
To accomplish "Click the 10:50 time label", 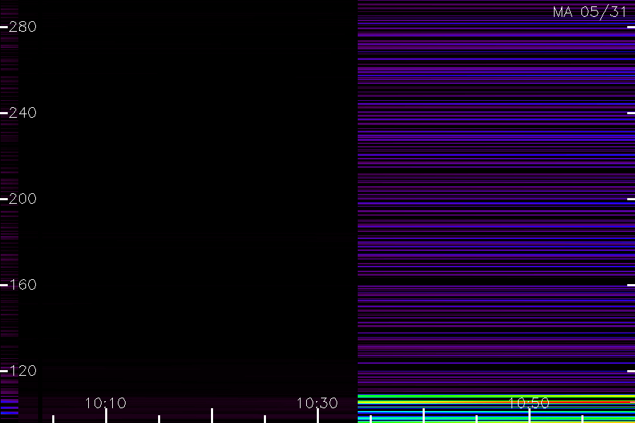I will pyautogui.click(x=529, y=403).
